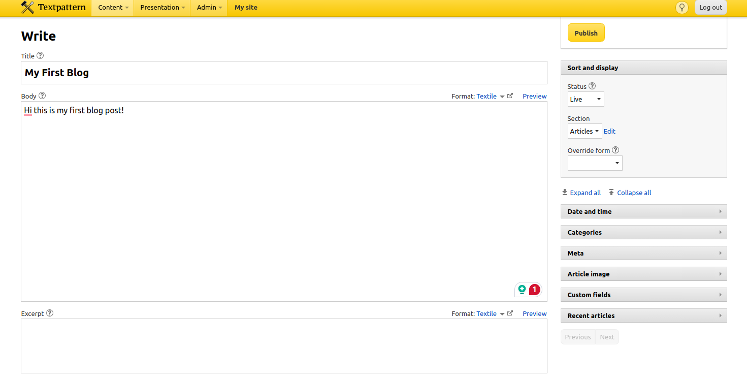
Task: Click the Body Preview link
Action: [534, 96]
